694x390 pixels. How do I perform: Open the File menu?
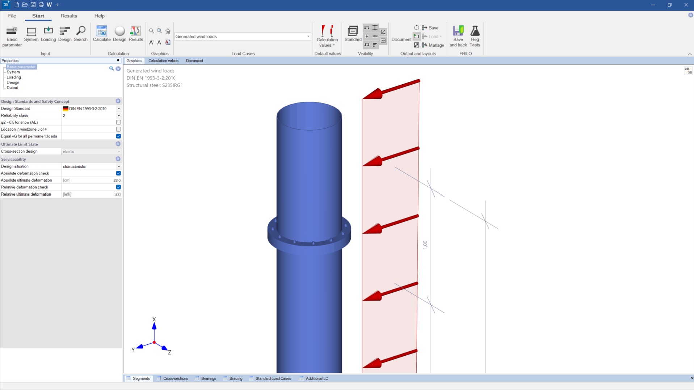pos(12,16)
